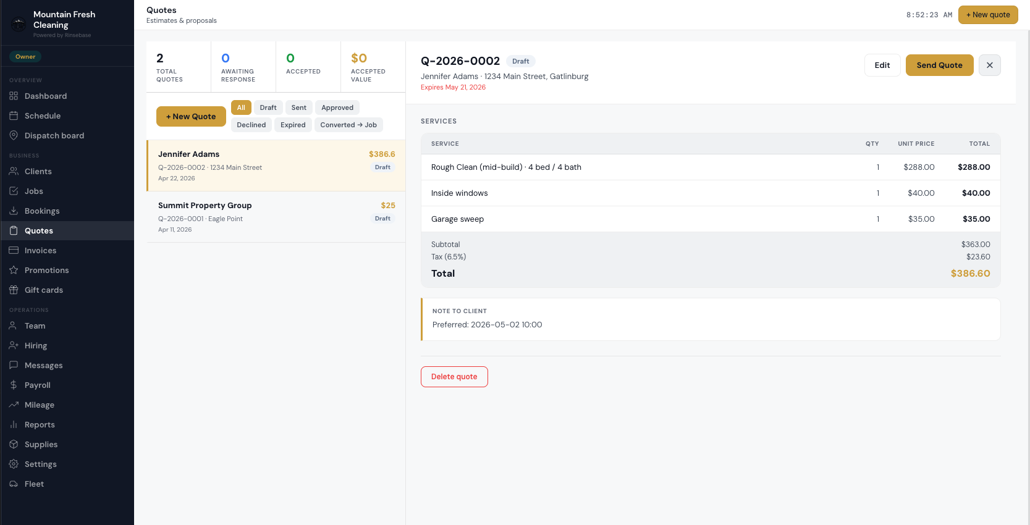Click the $386.60 total amount
The image size is (1030, 525).
tap(970, 274)
